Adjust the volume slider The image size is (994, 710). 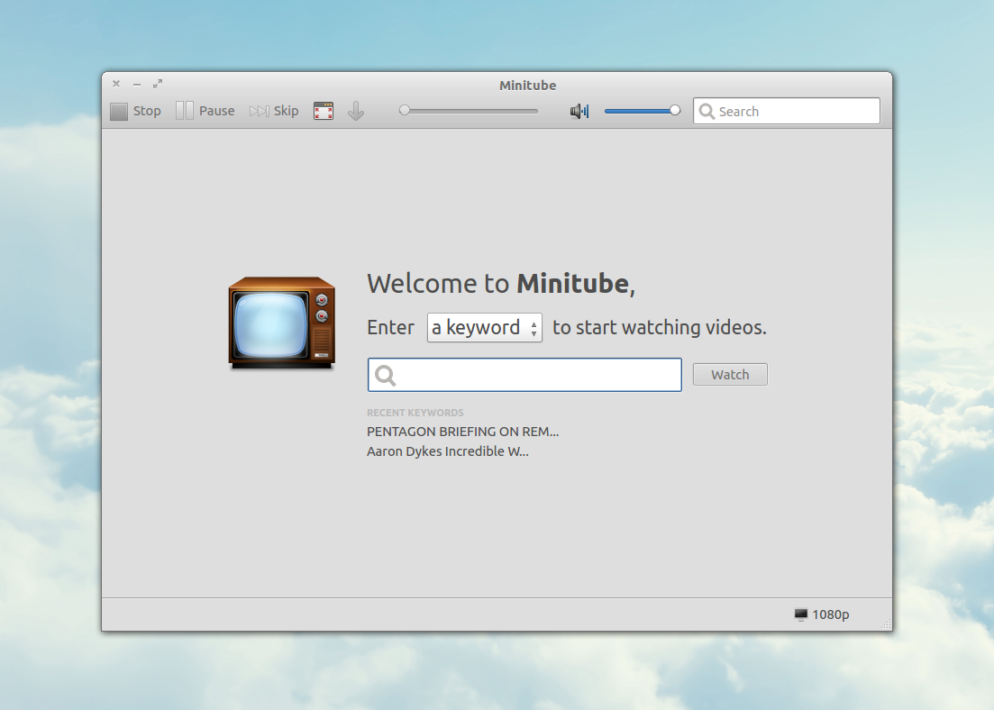pyautogui.click(x=643, y=111)
